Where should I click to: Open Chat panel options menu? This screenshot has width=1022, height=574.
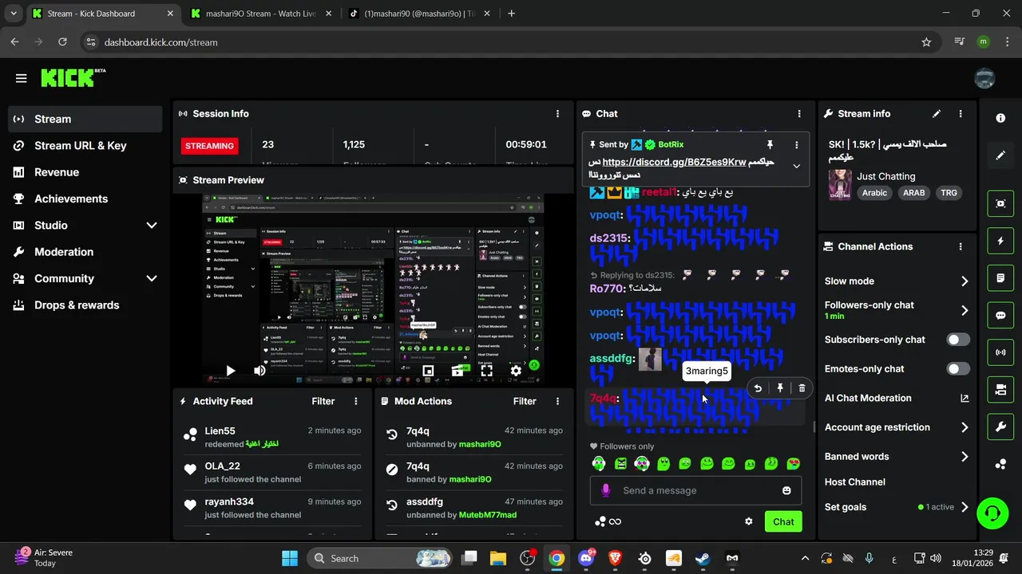coord(799,114)
